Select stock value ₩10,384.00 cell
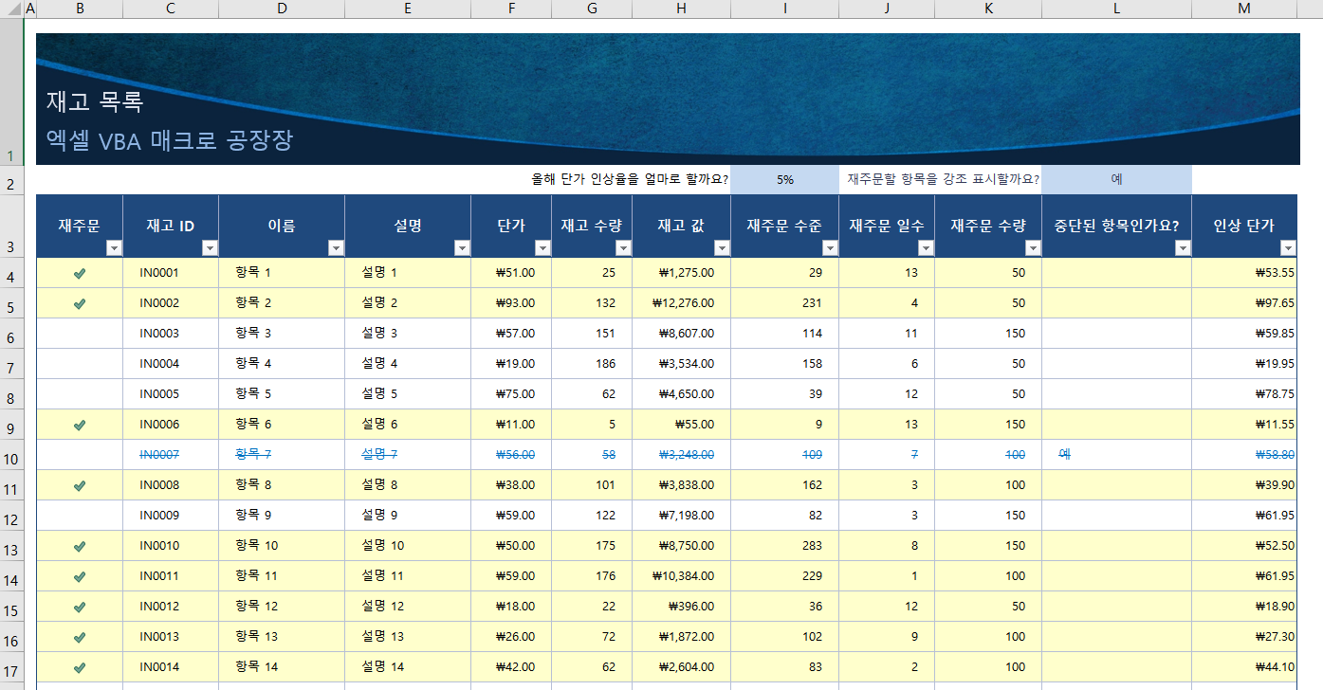Viewport: 1323px width, 690px height. (681, 576)
